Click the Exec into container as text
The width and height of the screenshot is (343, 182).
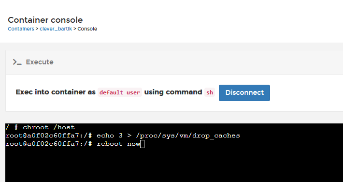point(56,92)
